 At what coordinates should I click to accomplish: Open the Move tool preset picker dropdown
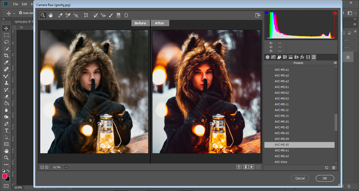pyautogui.click(x=14, y=13)
